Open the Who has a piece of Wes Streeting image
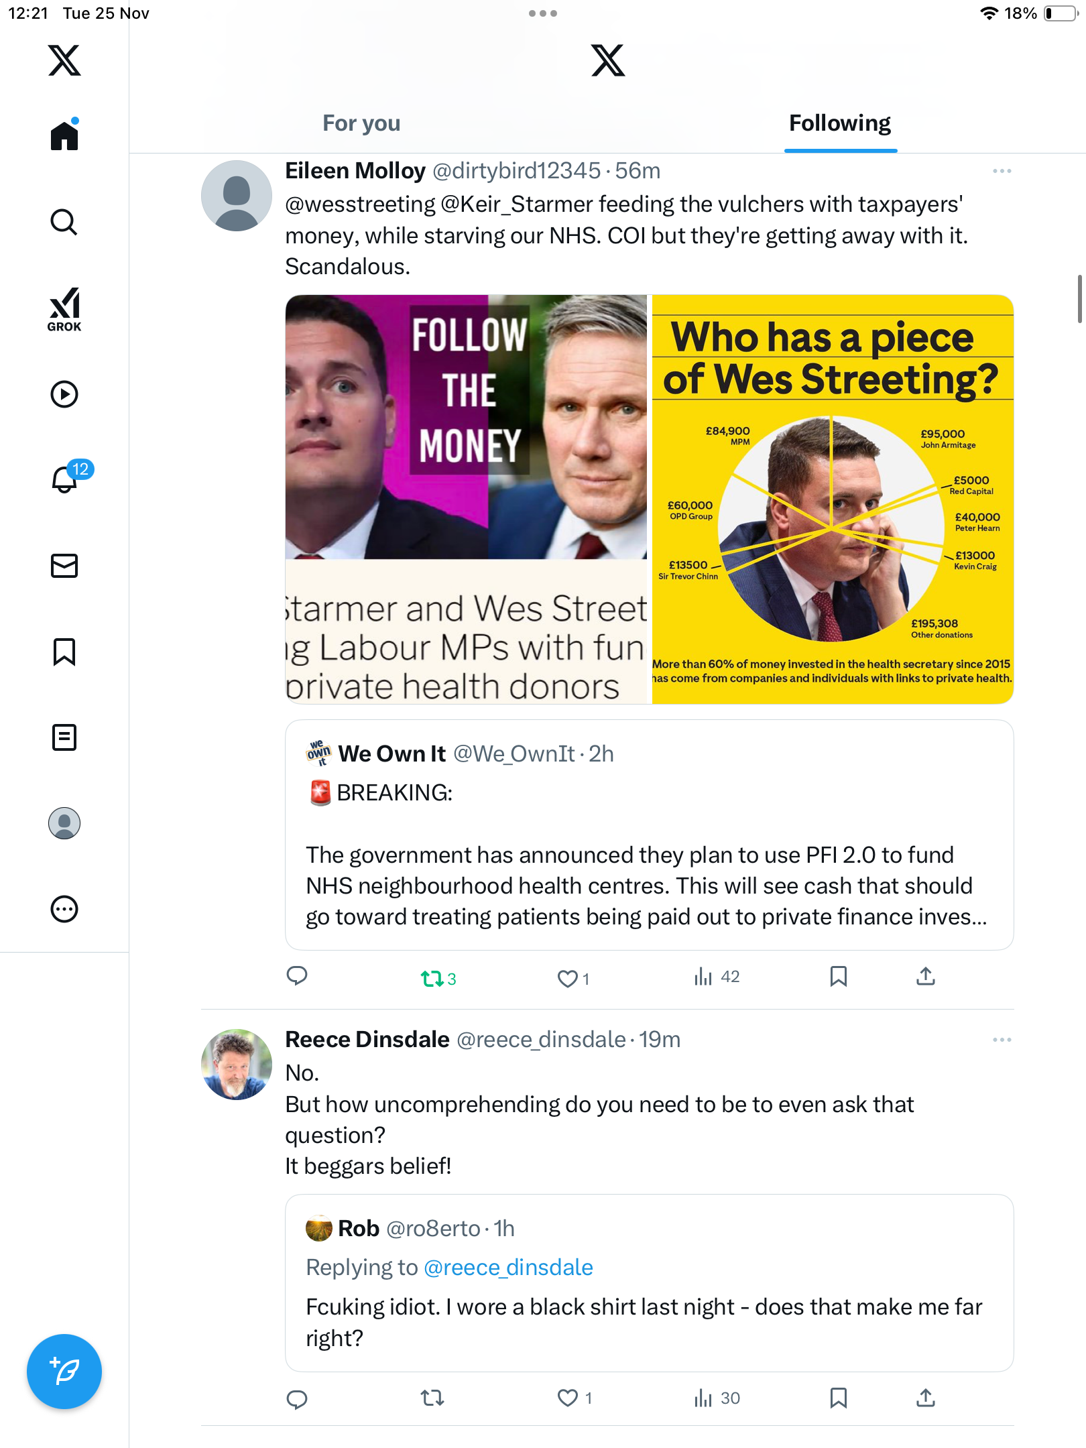 point(832,499)
